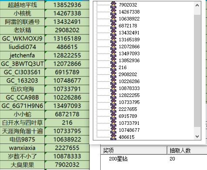Select tree entry 6872178
Viewport: 207px width, 170px height.
click(128, 26)
